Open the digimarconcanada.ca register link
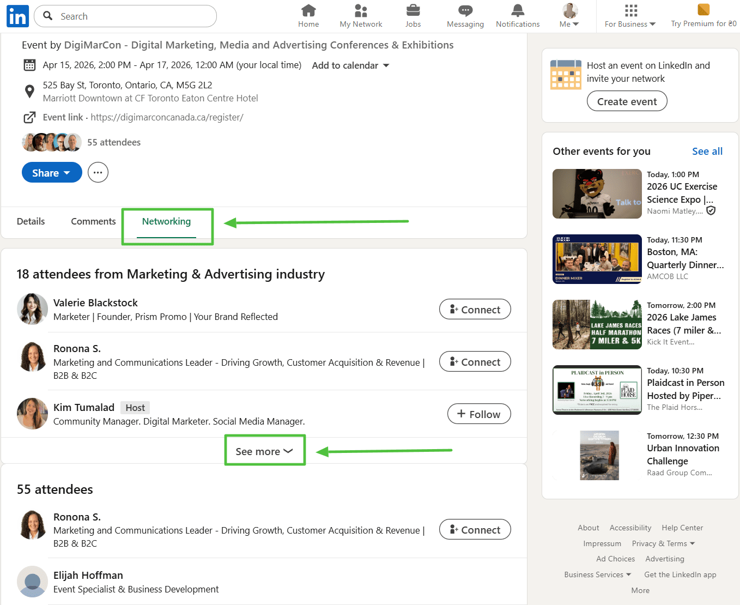This screenshot has height=605, width=740. 167,117
